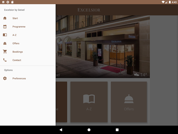This screenshot has height=134, width=178.
Task: Tap the open book icon on A-Z tile
Action: 89,99
